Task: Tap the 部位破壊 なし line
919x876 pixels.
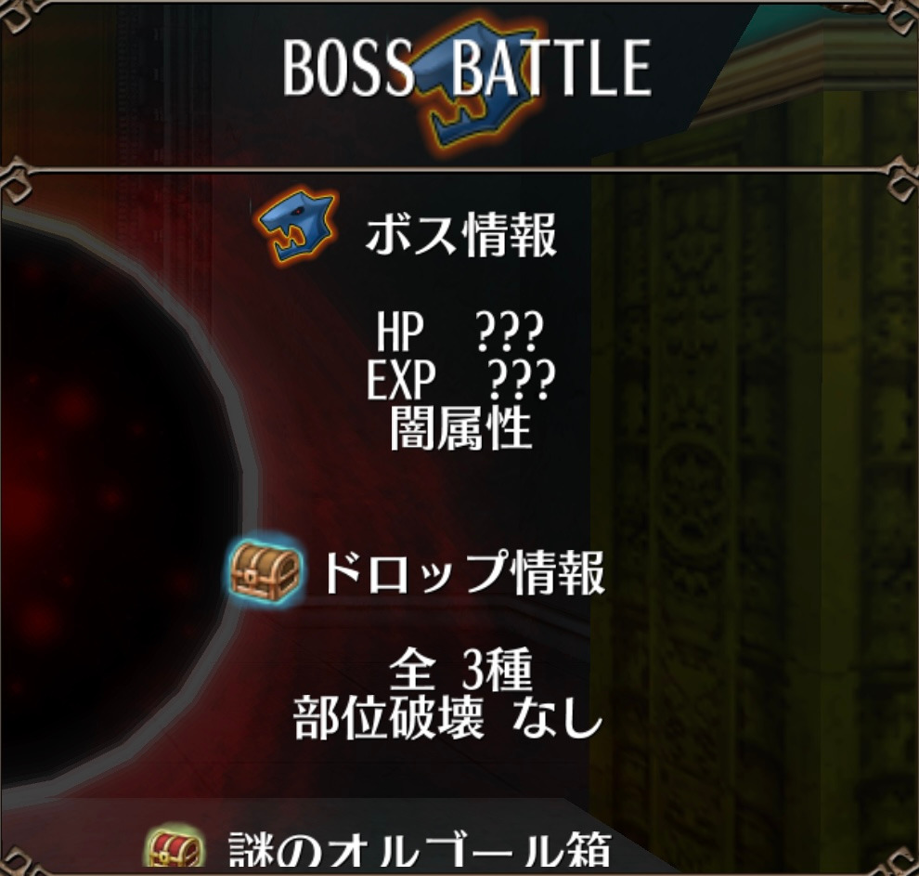Action: coord(448,718)
